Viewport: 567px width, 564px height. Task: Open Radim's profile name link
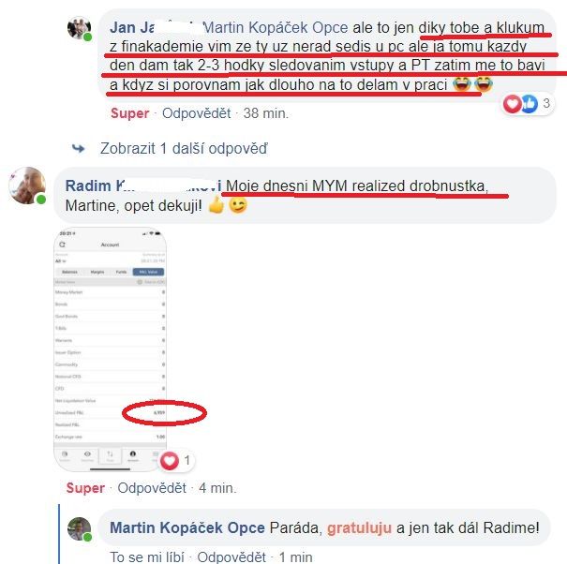[x=143, y=186]
